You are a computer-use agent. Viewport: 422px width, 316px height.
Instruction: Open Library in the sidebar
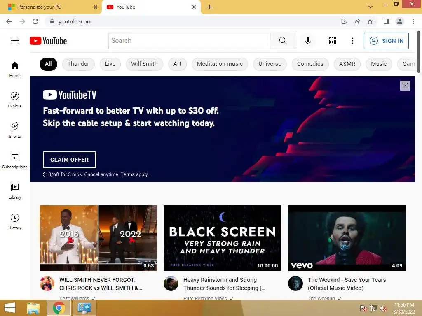[15, 191]
